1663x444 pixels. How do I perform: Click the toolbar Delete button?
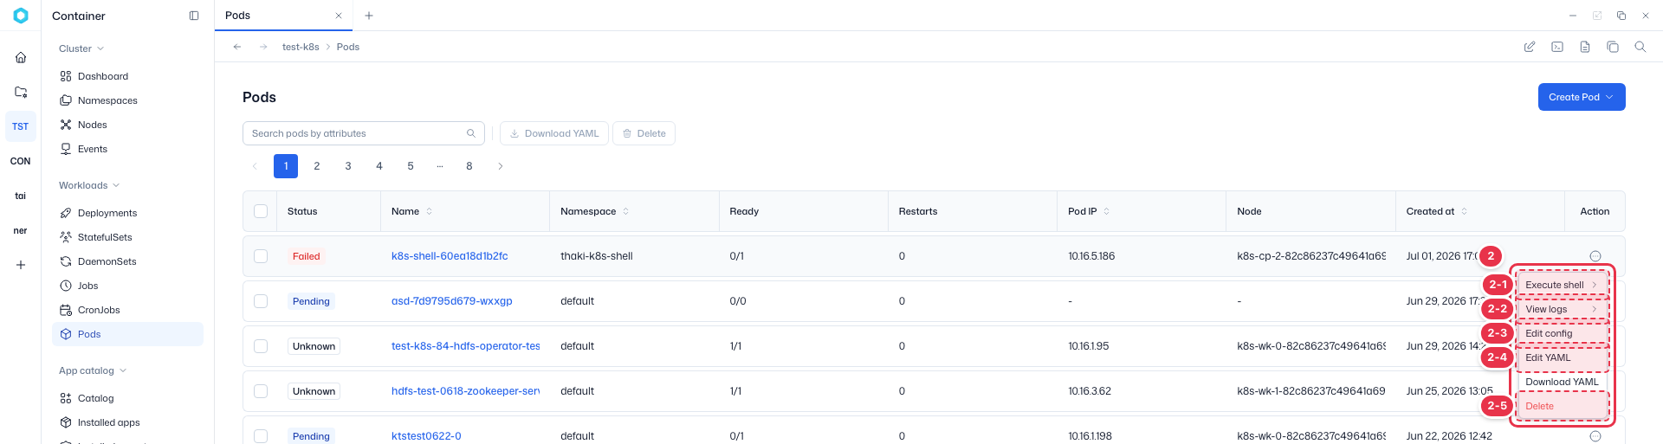(644, 133)
